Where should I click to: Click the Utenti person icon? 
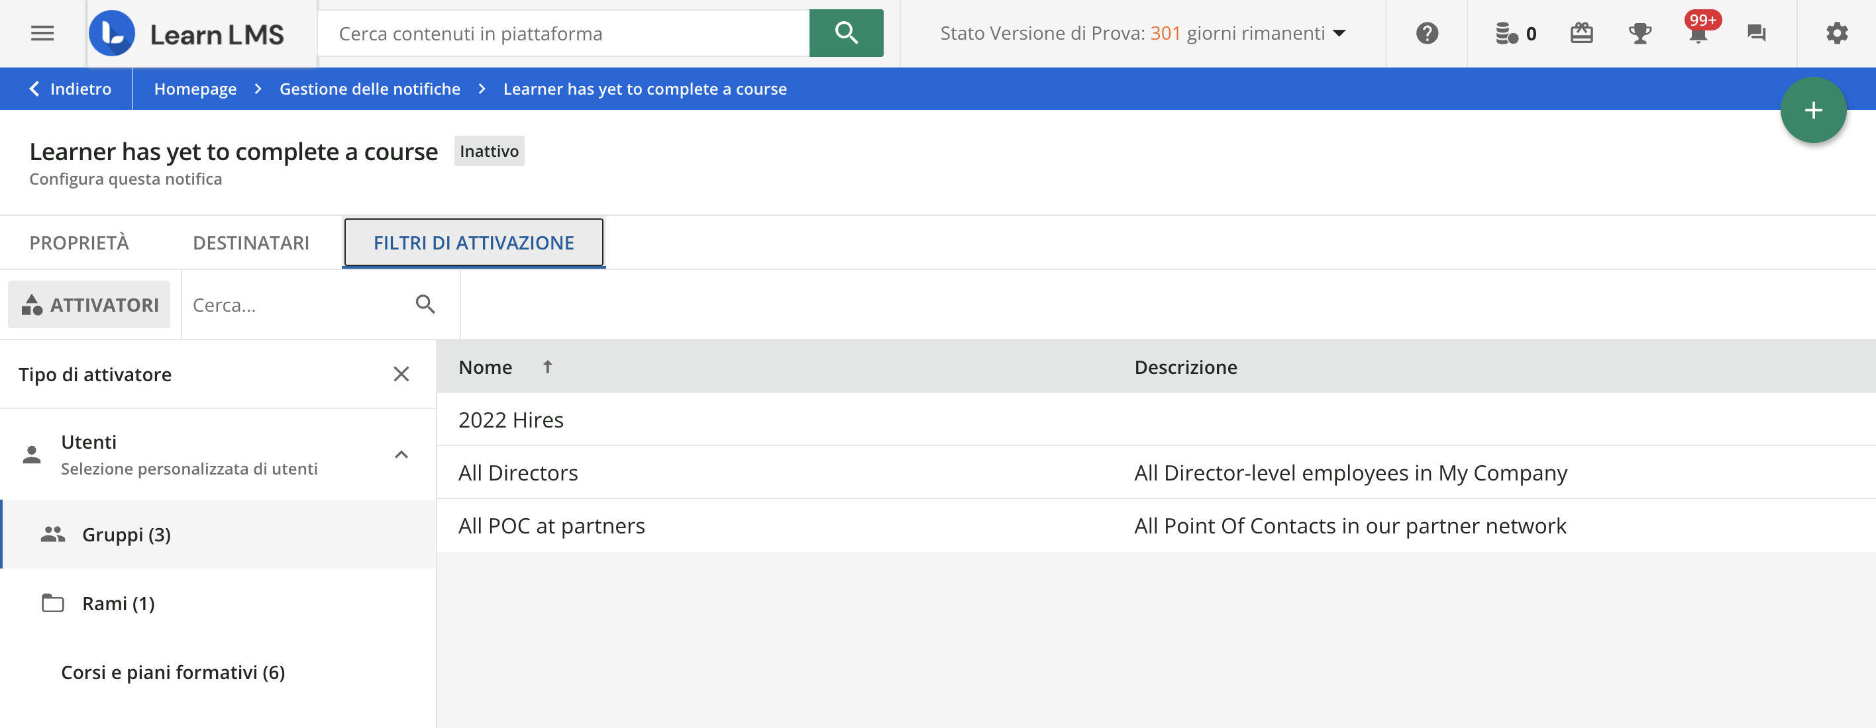tap(32, 455)
